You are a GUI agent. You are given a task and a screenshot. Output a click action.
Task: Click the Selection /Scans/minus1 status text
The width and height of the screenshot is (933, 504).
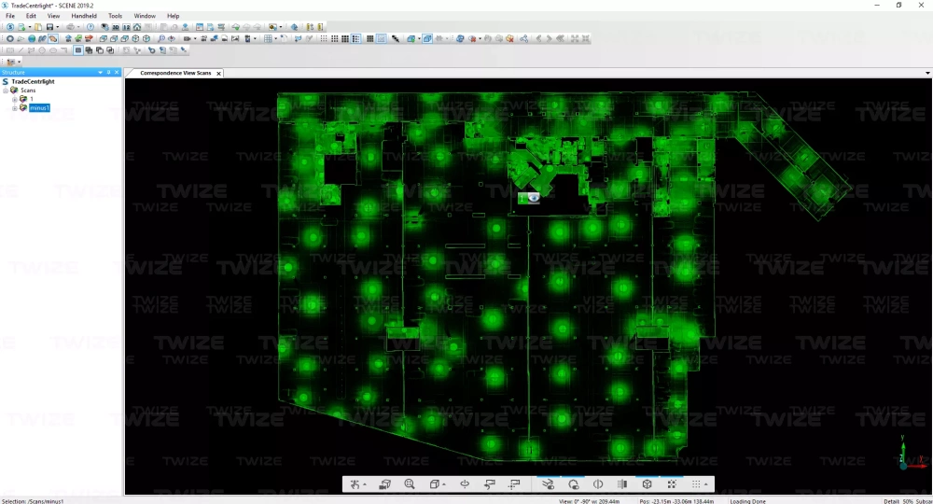33,501
